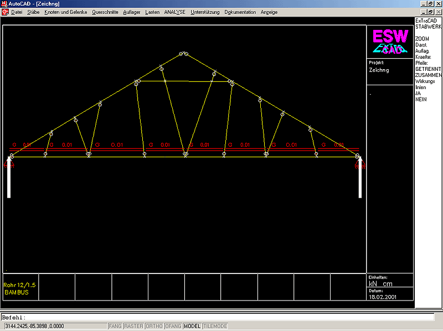This screenshot has width=443, height=331.
Task: Click the Befehl command line input
Action: click(218, 318)
